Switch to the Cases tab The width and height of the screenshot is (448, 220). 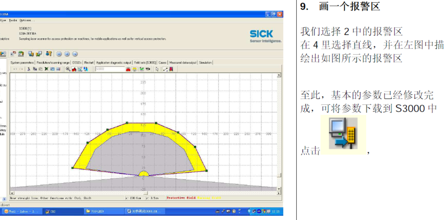(163, 62)
